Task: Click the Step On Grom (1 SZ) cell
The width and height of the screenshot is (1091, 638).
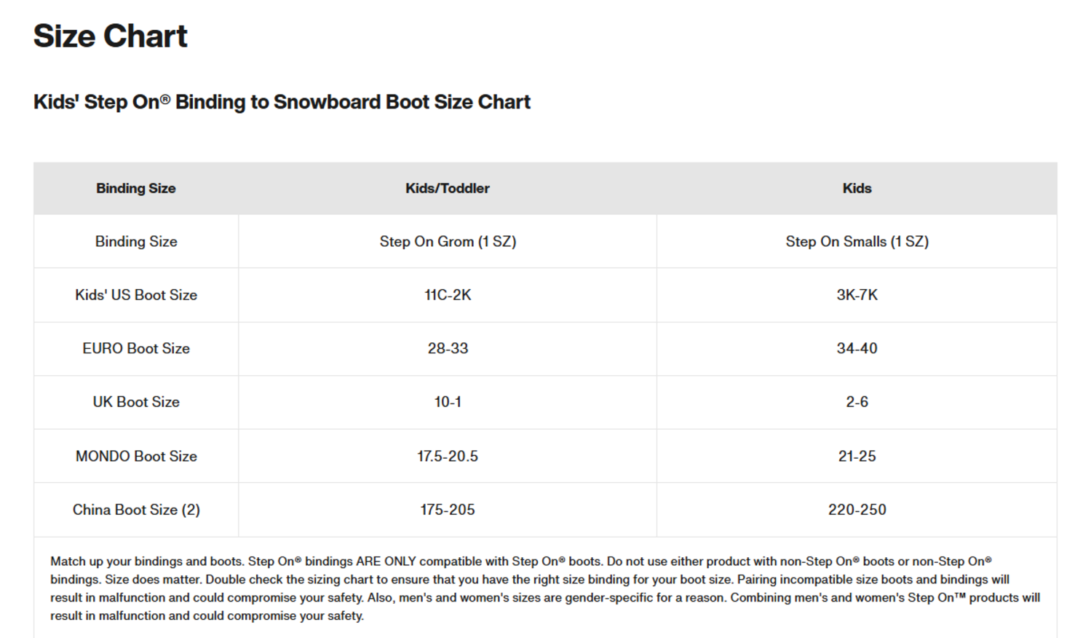Action: pyautogui.click(x=448, y=242)
